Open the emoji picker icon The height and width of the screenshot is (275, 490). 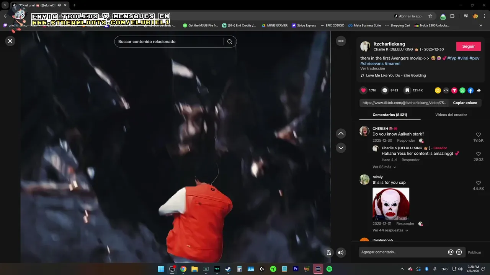(459, 252)
